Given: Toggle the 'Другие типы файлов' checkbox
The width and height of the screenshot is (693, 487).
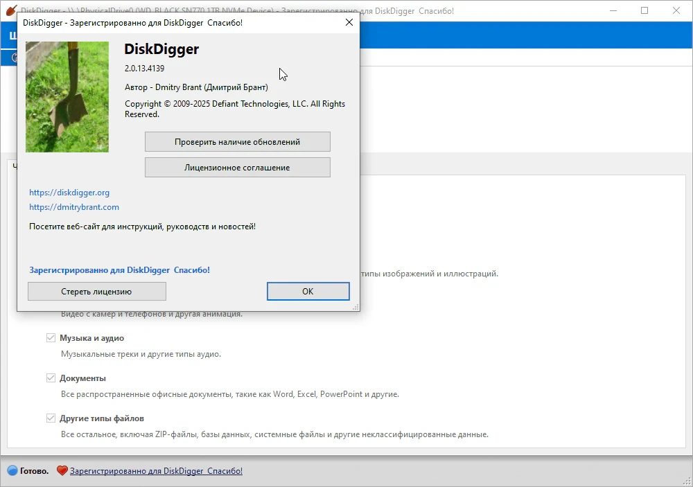Looking at the screenshot, I should point(51,418).
